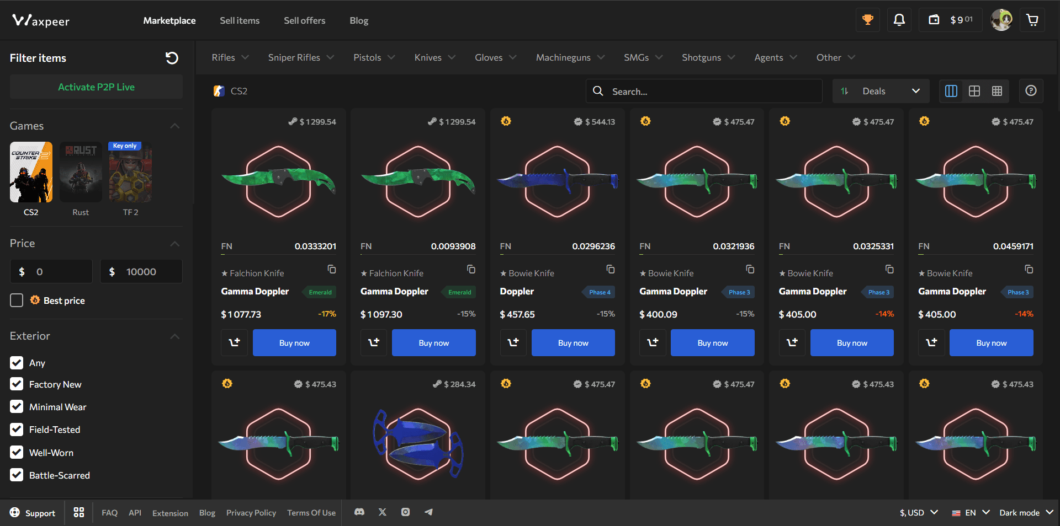Open notifications bell
Viewport: 1060px width, 526px height.
[899, 20]
